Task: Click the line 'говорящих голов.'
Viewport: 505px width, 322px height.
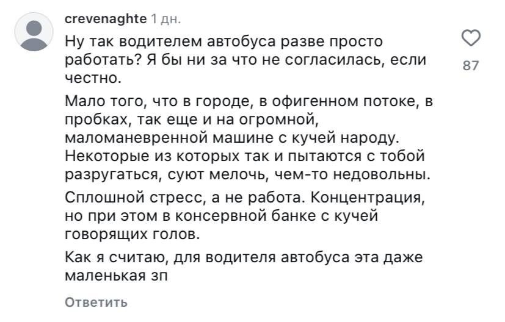Action: tap(133, 234)
